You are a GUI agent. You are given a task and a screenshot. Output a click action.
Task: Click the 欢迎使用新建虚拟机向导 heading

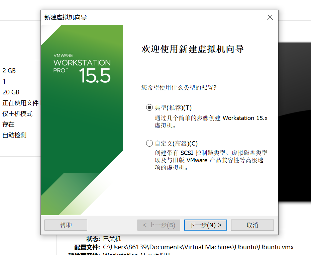pos(192,49)
